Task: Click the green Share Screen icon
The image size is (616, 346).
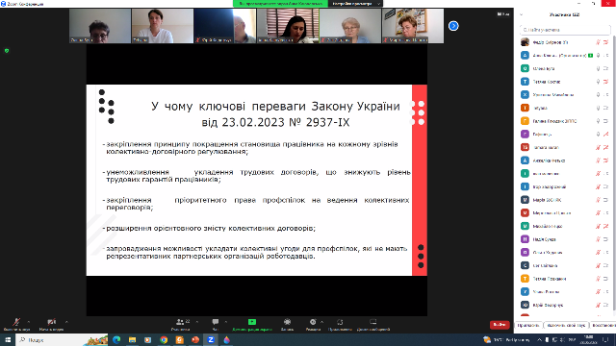Action: tap(252, 322)
